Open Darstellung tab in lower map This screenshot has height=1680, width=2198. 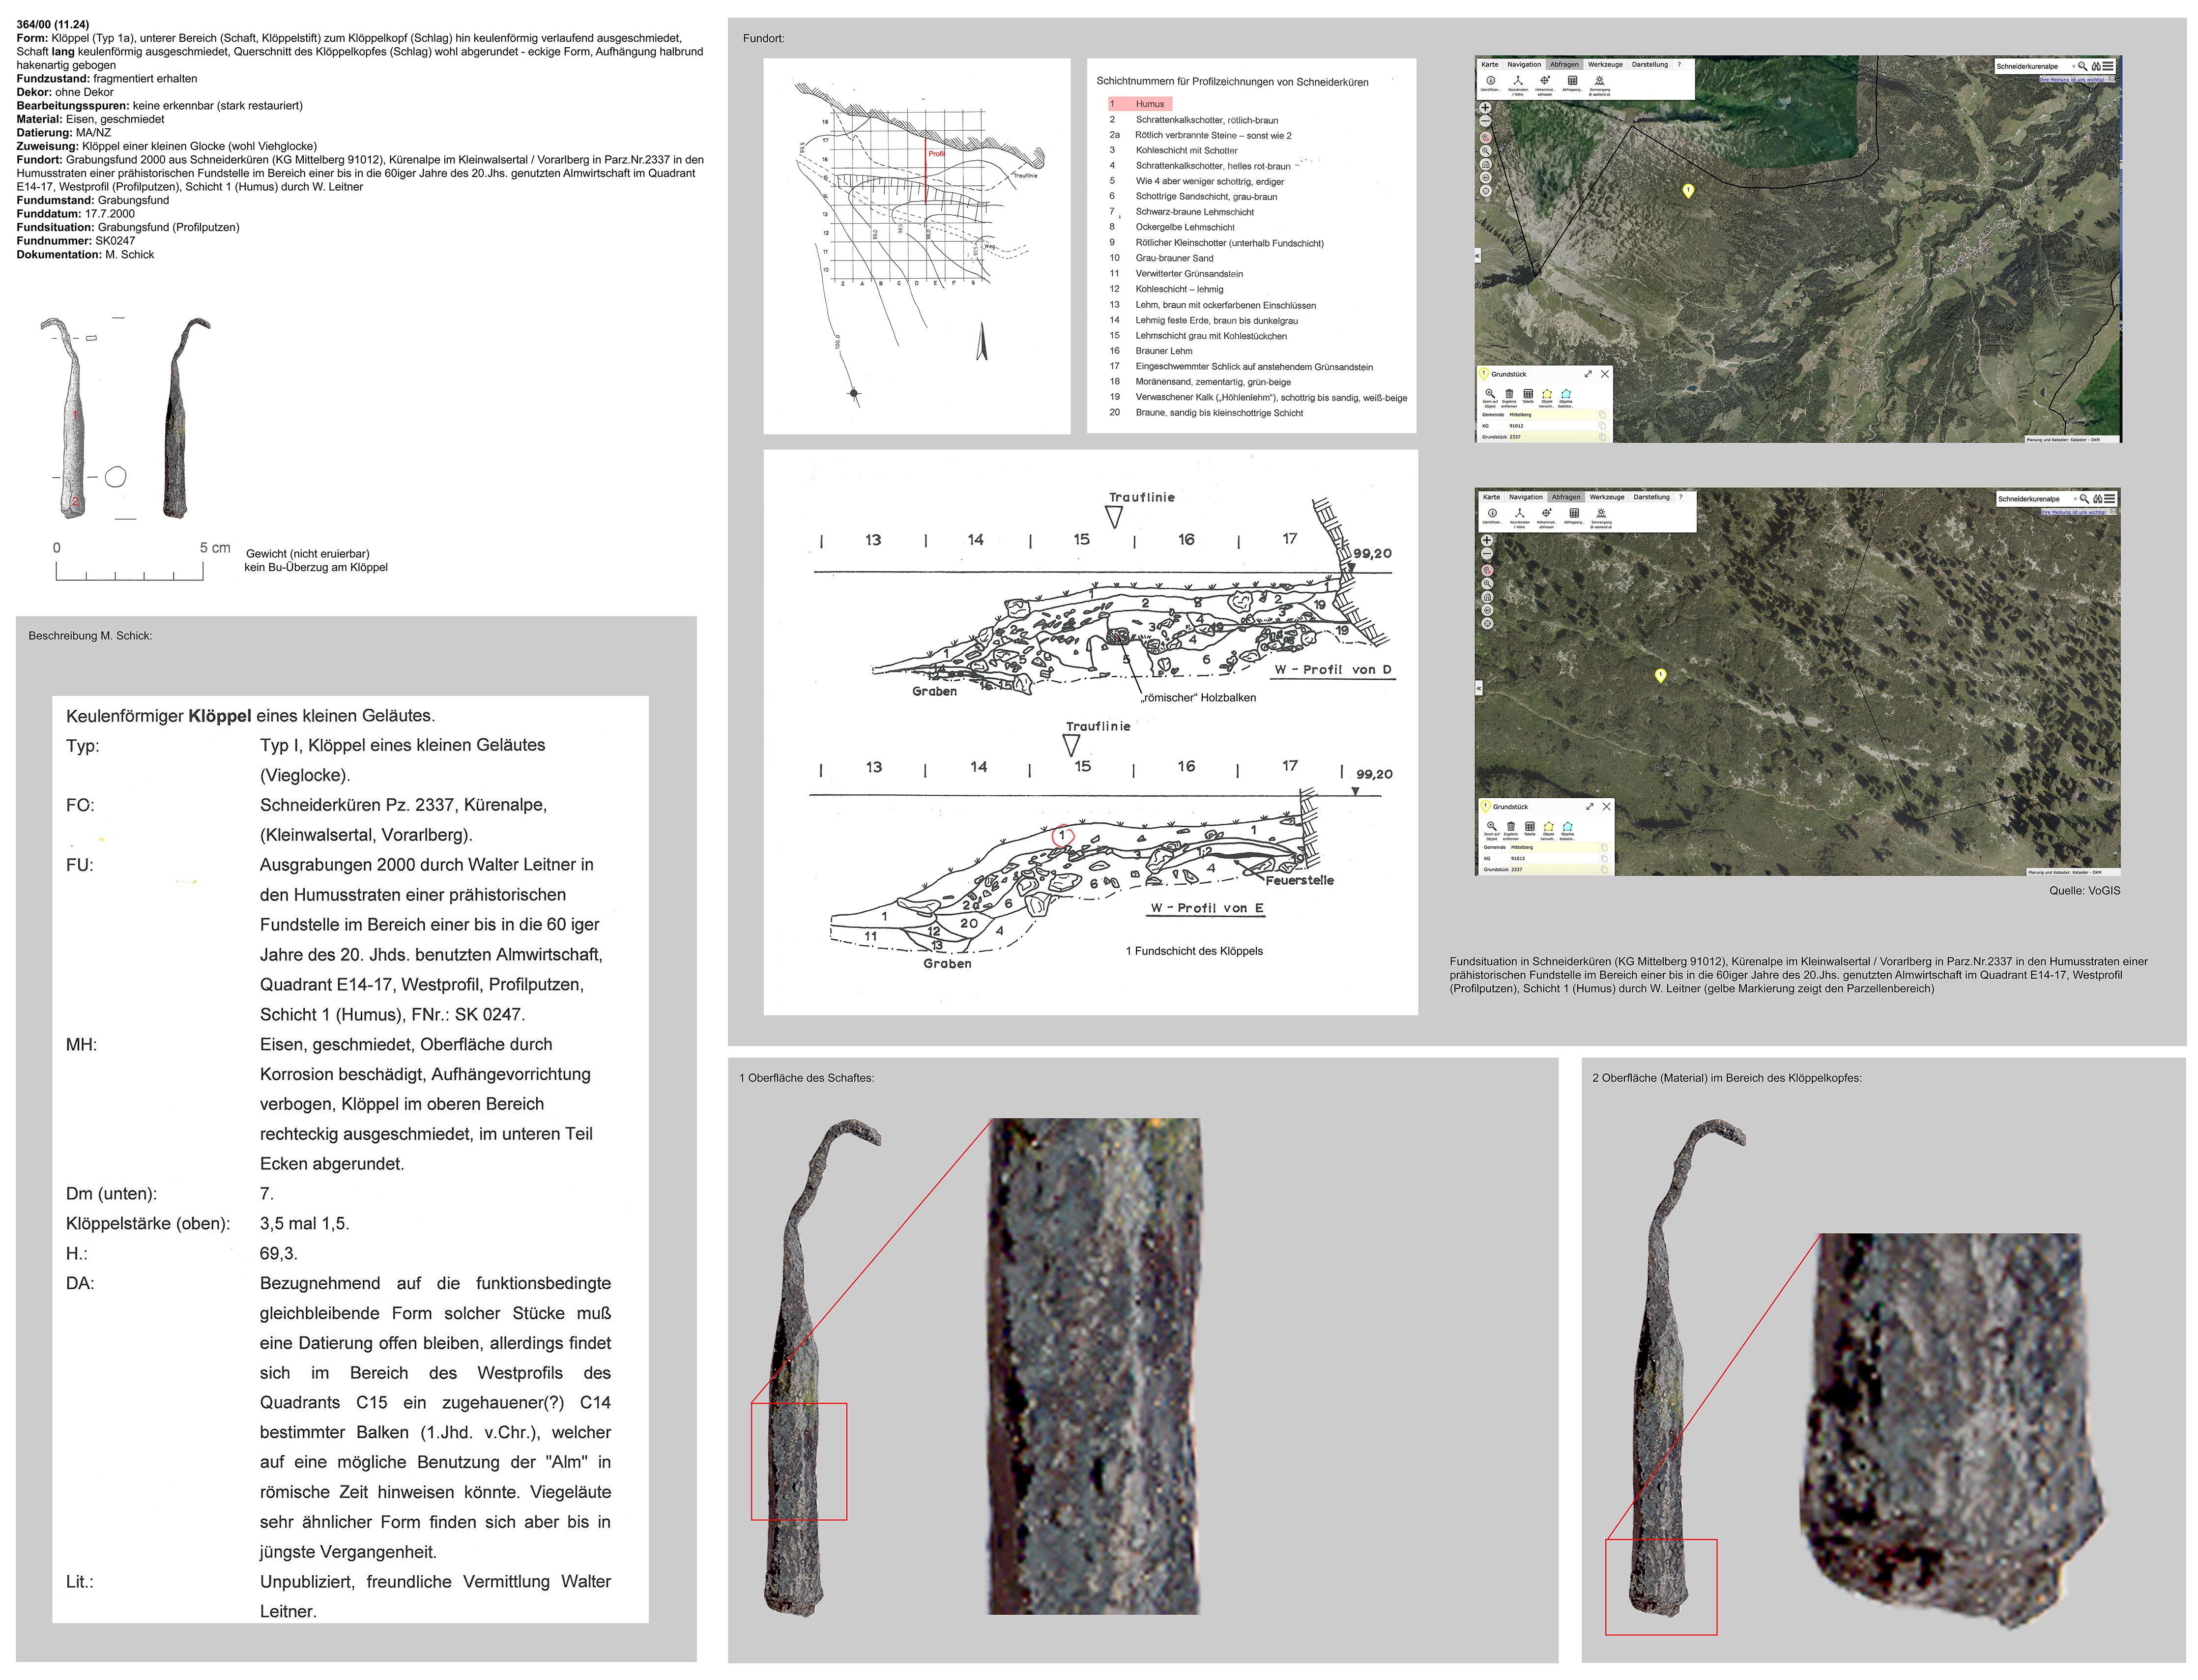coord(1651,497)
